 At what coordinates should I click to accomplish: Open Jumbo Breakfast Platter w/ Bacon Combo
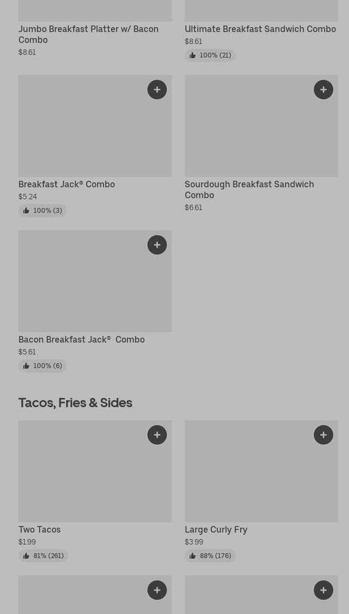[x=88, y=34]
